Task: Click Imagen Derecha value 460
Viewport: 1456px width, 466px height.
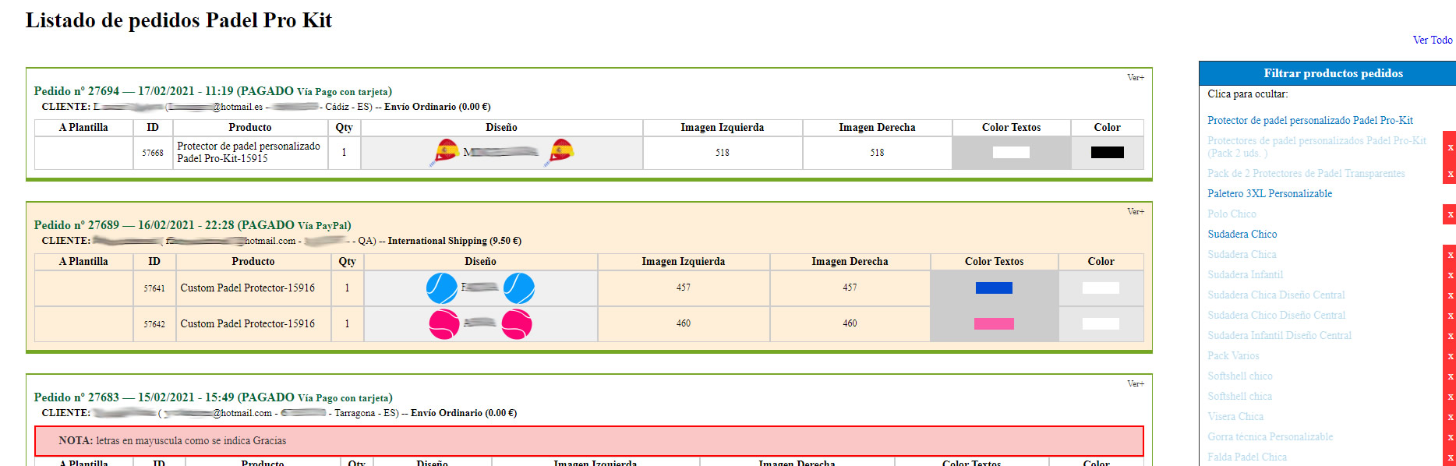Action: [850, 323]
